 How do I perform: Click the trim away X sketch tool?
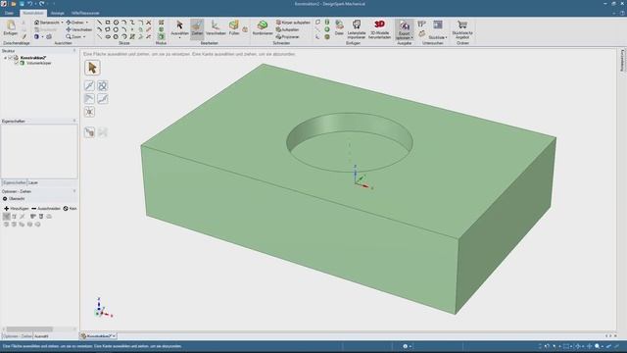point(148,23)
